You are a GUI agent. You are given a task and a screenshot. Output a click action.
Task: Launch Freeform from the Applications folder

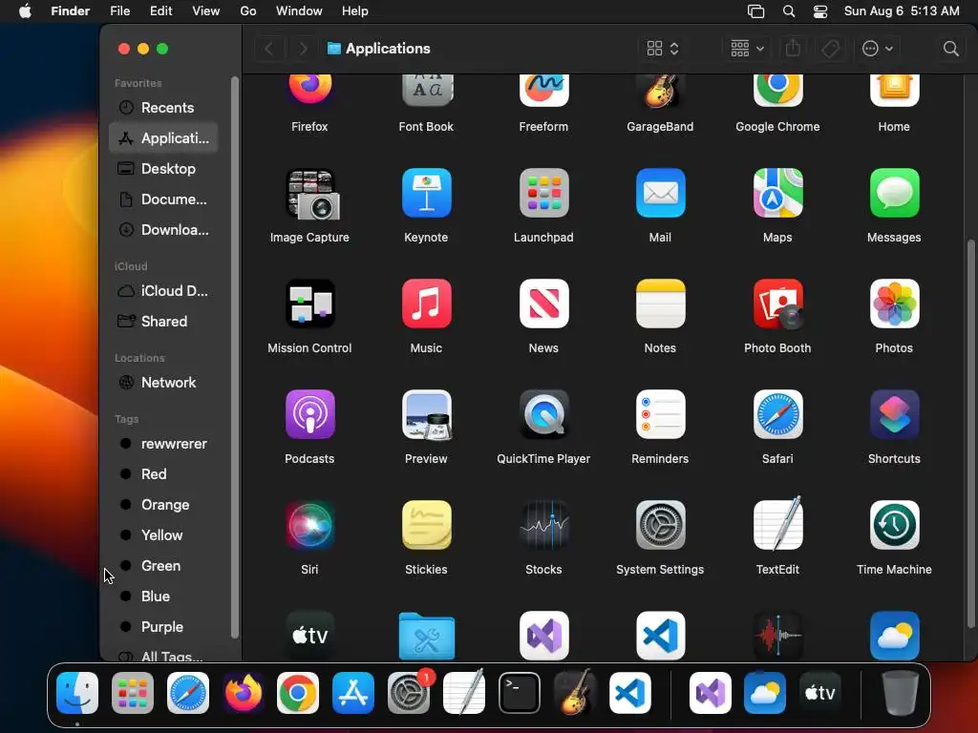pyautogui.click(x=543, y=91)
